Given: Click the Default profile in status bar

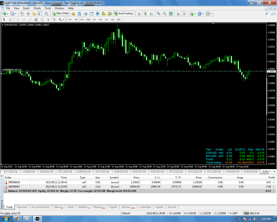Looking at the screenshot, I should pos(126,213).
